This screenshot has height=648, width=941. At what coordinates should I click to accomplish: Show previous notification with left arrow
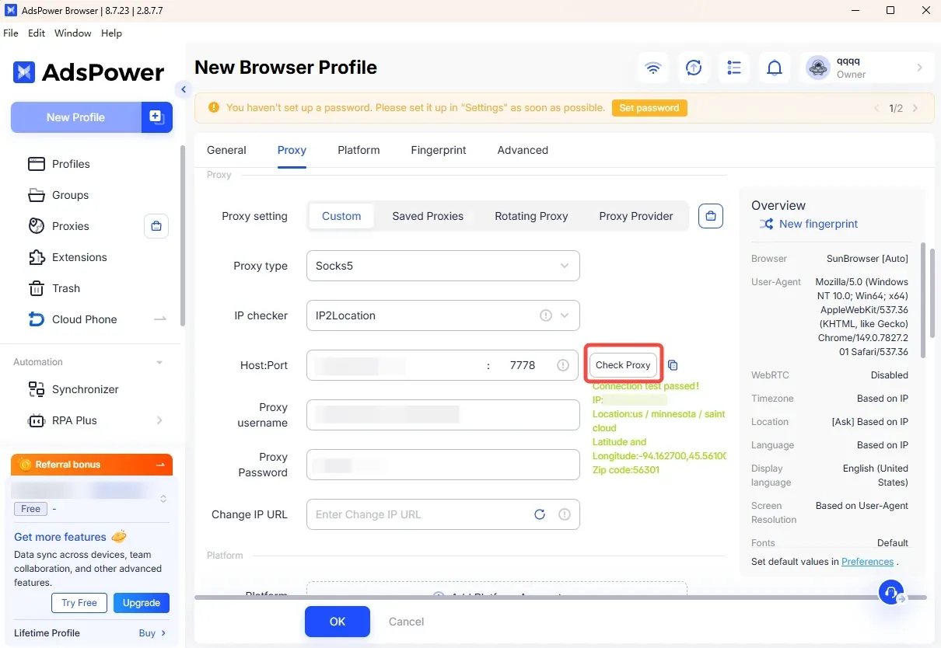point(877,108)
